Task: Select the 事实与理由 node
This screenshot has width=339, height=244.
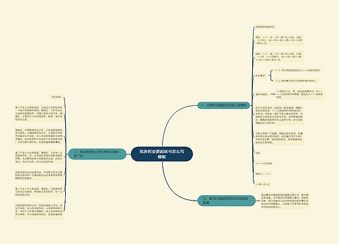Action: coord(262,94)
